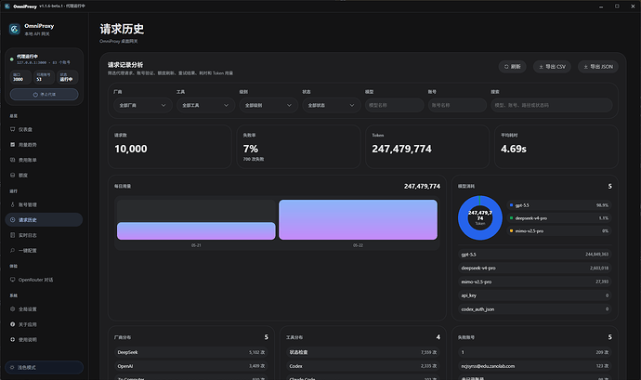Open the 全部工具 tool dropdown
641x380 pixels.
pos(205,105)
